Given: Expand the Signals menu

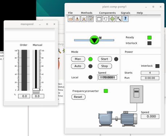Looking at the screenshot, I should point(125,13).
